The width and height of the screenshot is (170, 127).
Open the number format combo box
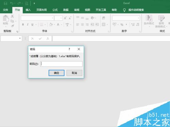point(126,18)
